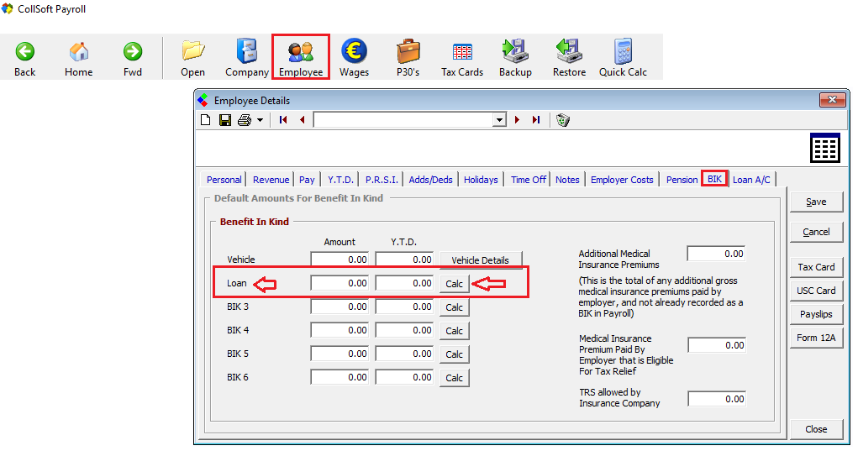Focus the Loan Y.T.D. field

[404, 283]
